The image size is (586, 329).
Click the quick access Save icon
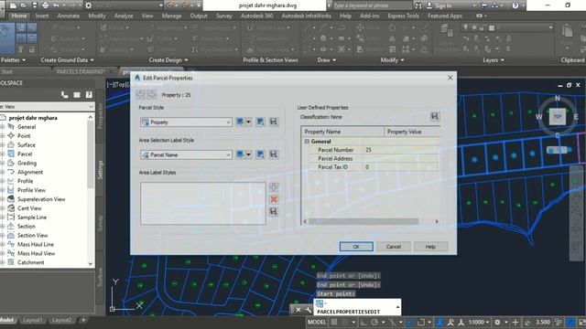coord(35,5)
